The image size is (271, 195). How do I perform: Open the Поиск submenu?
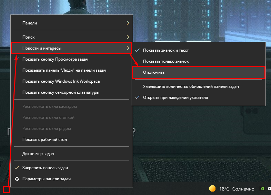(72, 37)
